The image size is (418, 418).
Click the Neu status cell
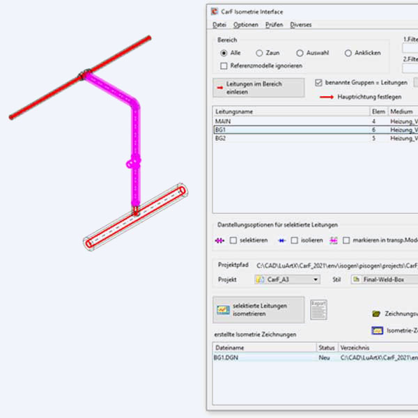click(324, 358)
